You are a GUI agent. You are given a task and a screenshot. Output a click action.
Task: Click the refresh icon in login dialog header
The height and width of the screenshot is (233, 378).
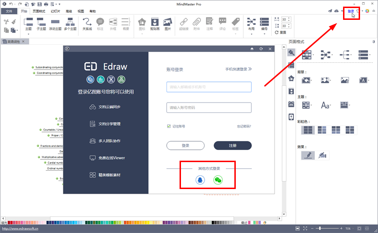[261, 49]
